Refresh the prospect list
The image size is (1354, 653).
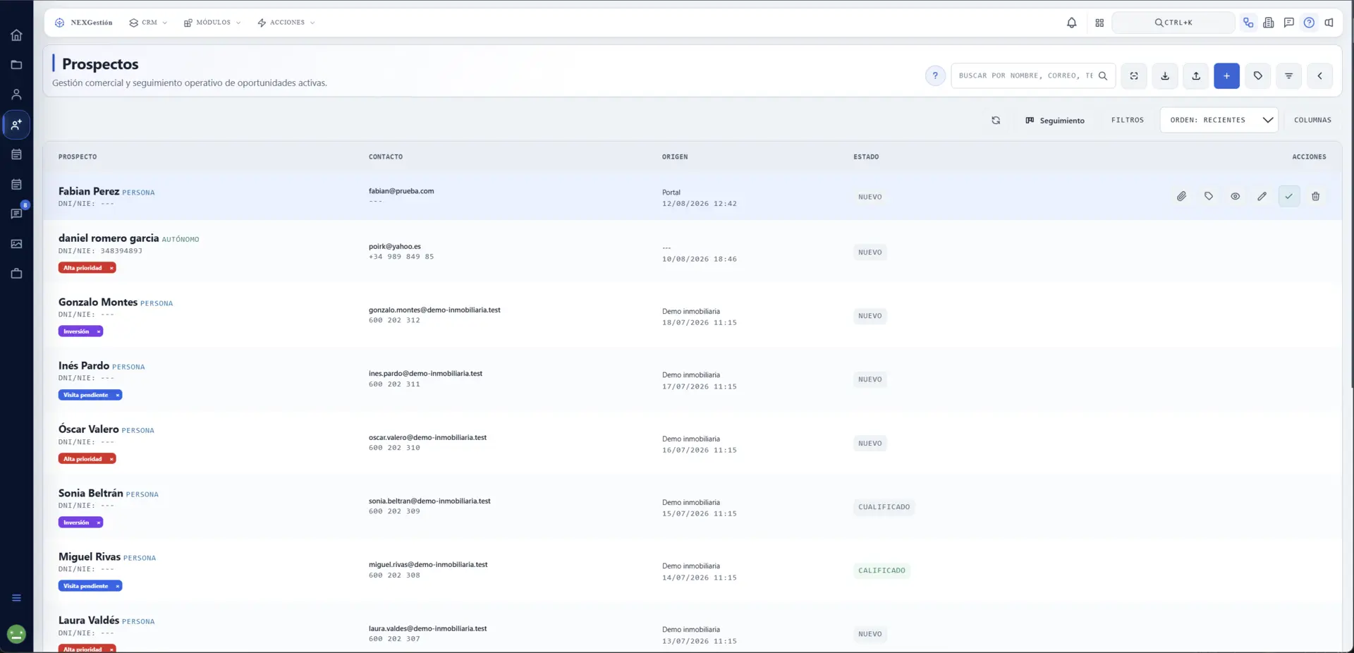point(996,121)
